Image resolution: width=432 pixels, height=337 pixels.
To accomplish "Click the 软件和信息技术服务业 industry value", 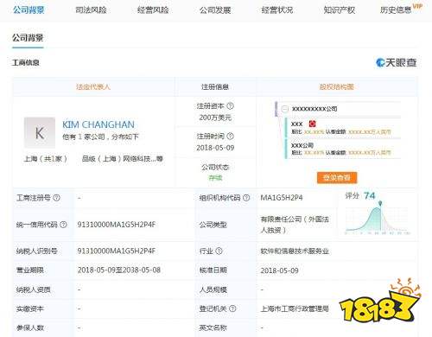I will pos(295,251).
